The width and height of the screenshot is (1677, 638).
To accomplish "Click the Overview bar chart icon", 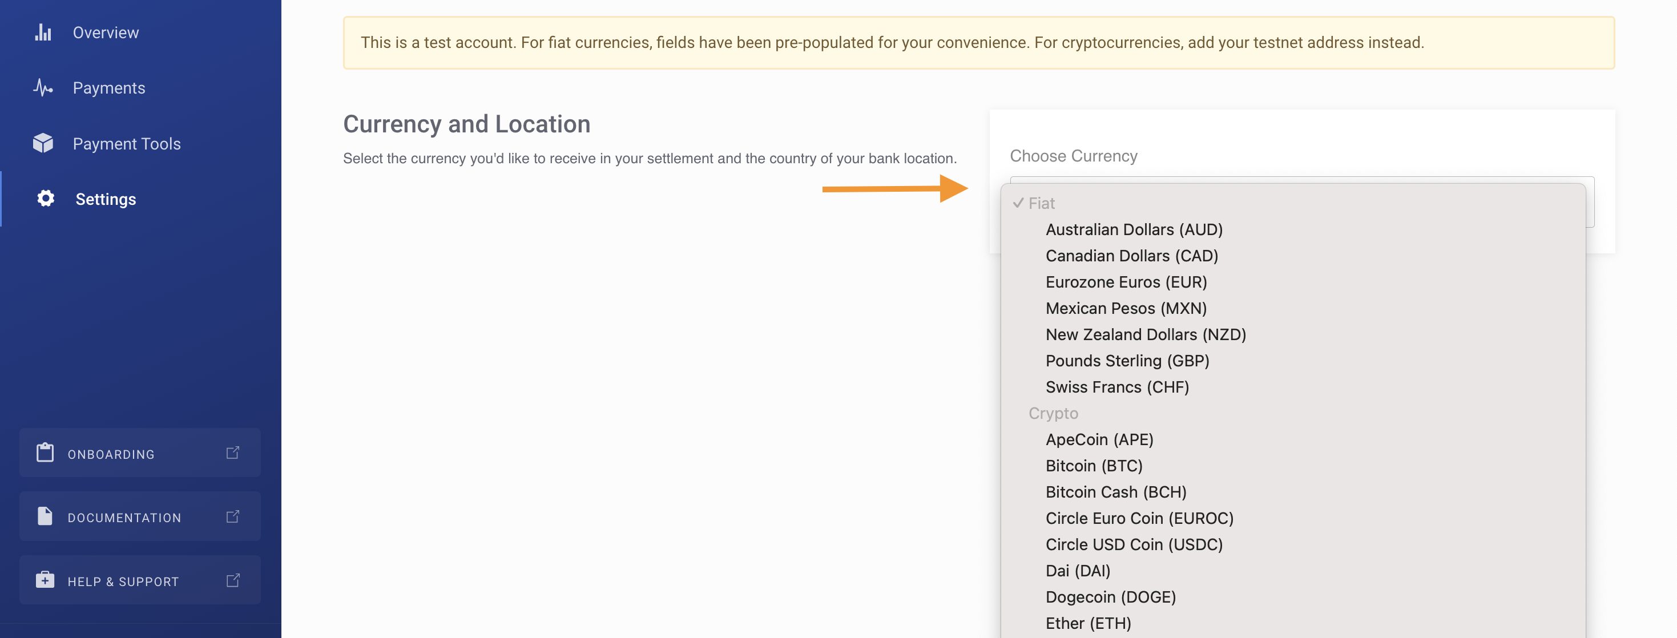I will [43, 33].
